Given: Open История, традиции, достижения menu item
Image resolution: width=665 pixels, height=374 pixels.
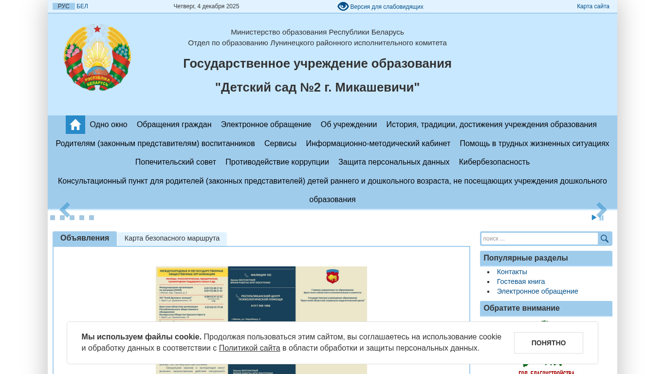Looking at the screenshot, I should point(491,125).
